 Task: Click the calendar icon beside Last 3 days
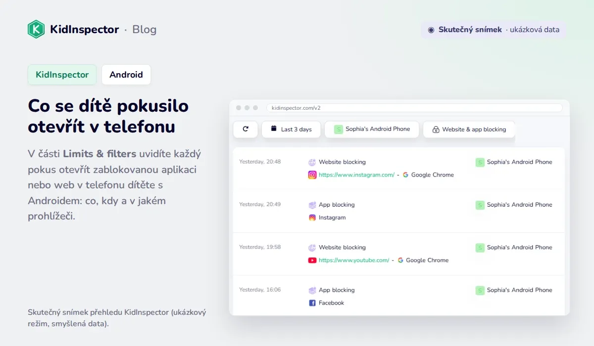274,129
